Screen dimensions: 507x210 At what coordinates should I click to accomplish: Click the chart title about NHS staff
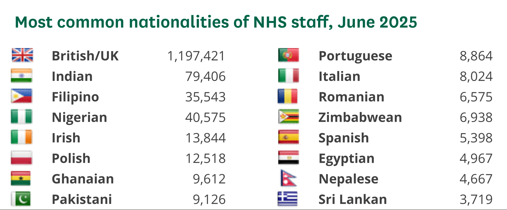pos(216,22)
